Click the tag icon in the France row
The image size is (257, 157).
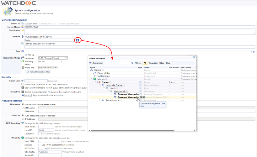pos(140,82)
